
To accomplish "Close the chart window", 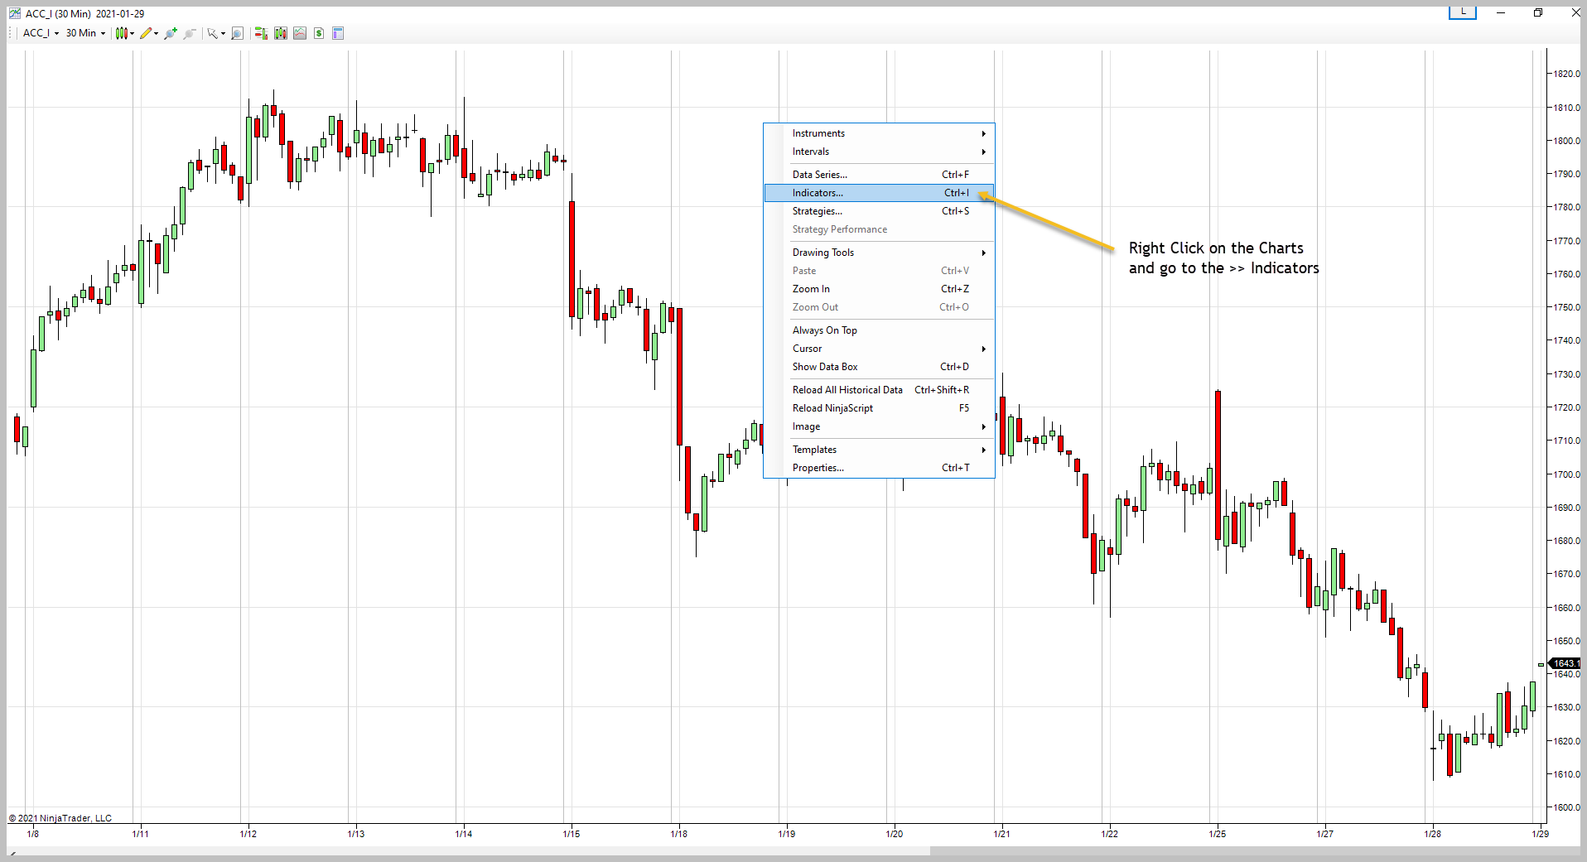I will [1575, 12].
